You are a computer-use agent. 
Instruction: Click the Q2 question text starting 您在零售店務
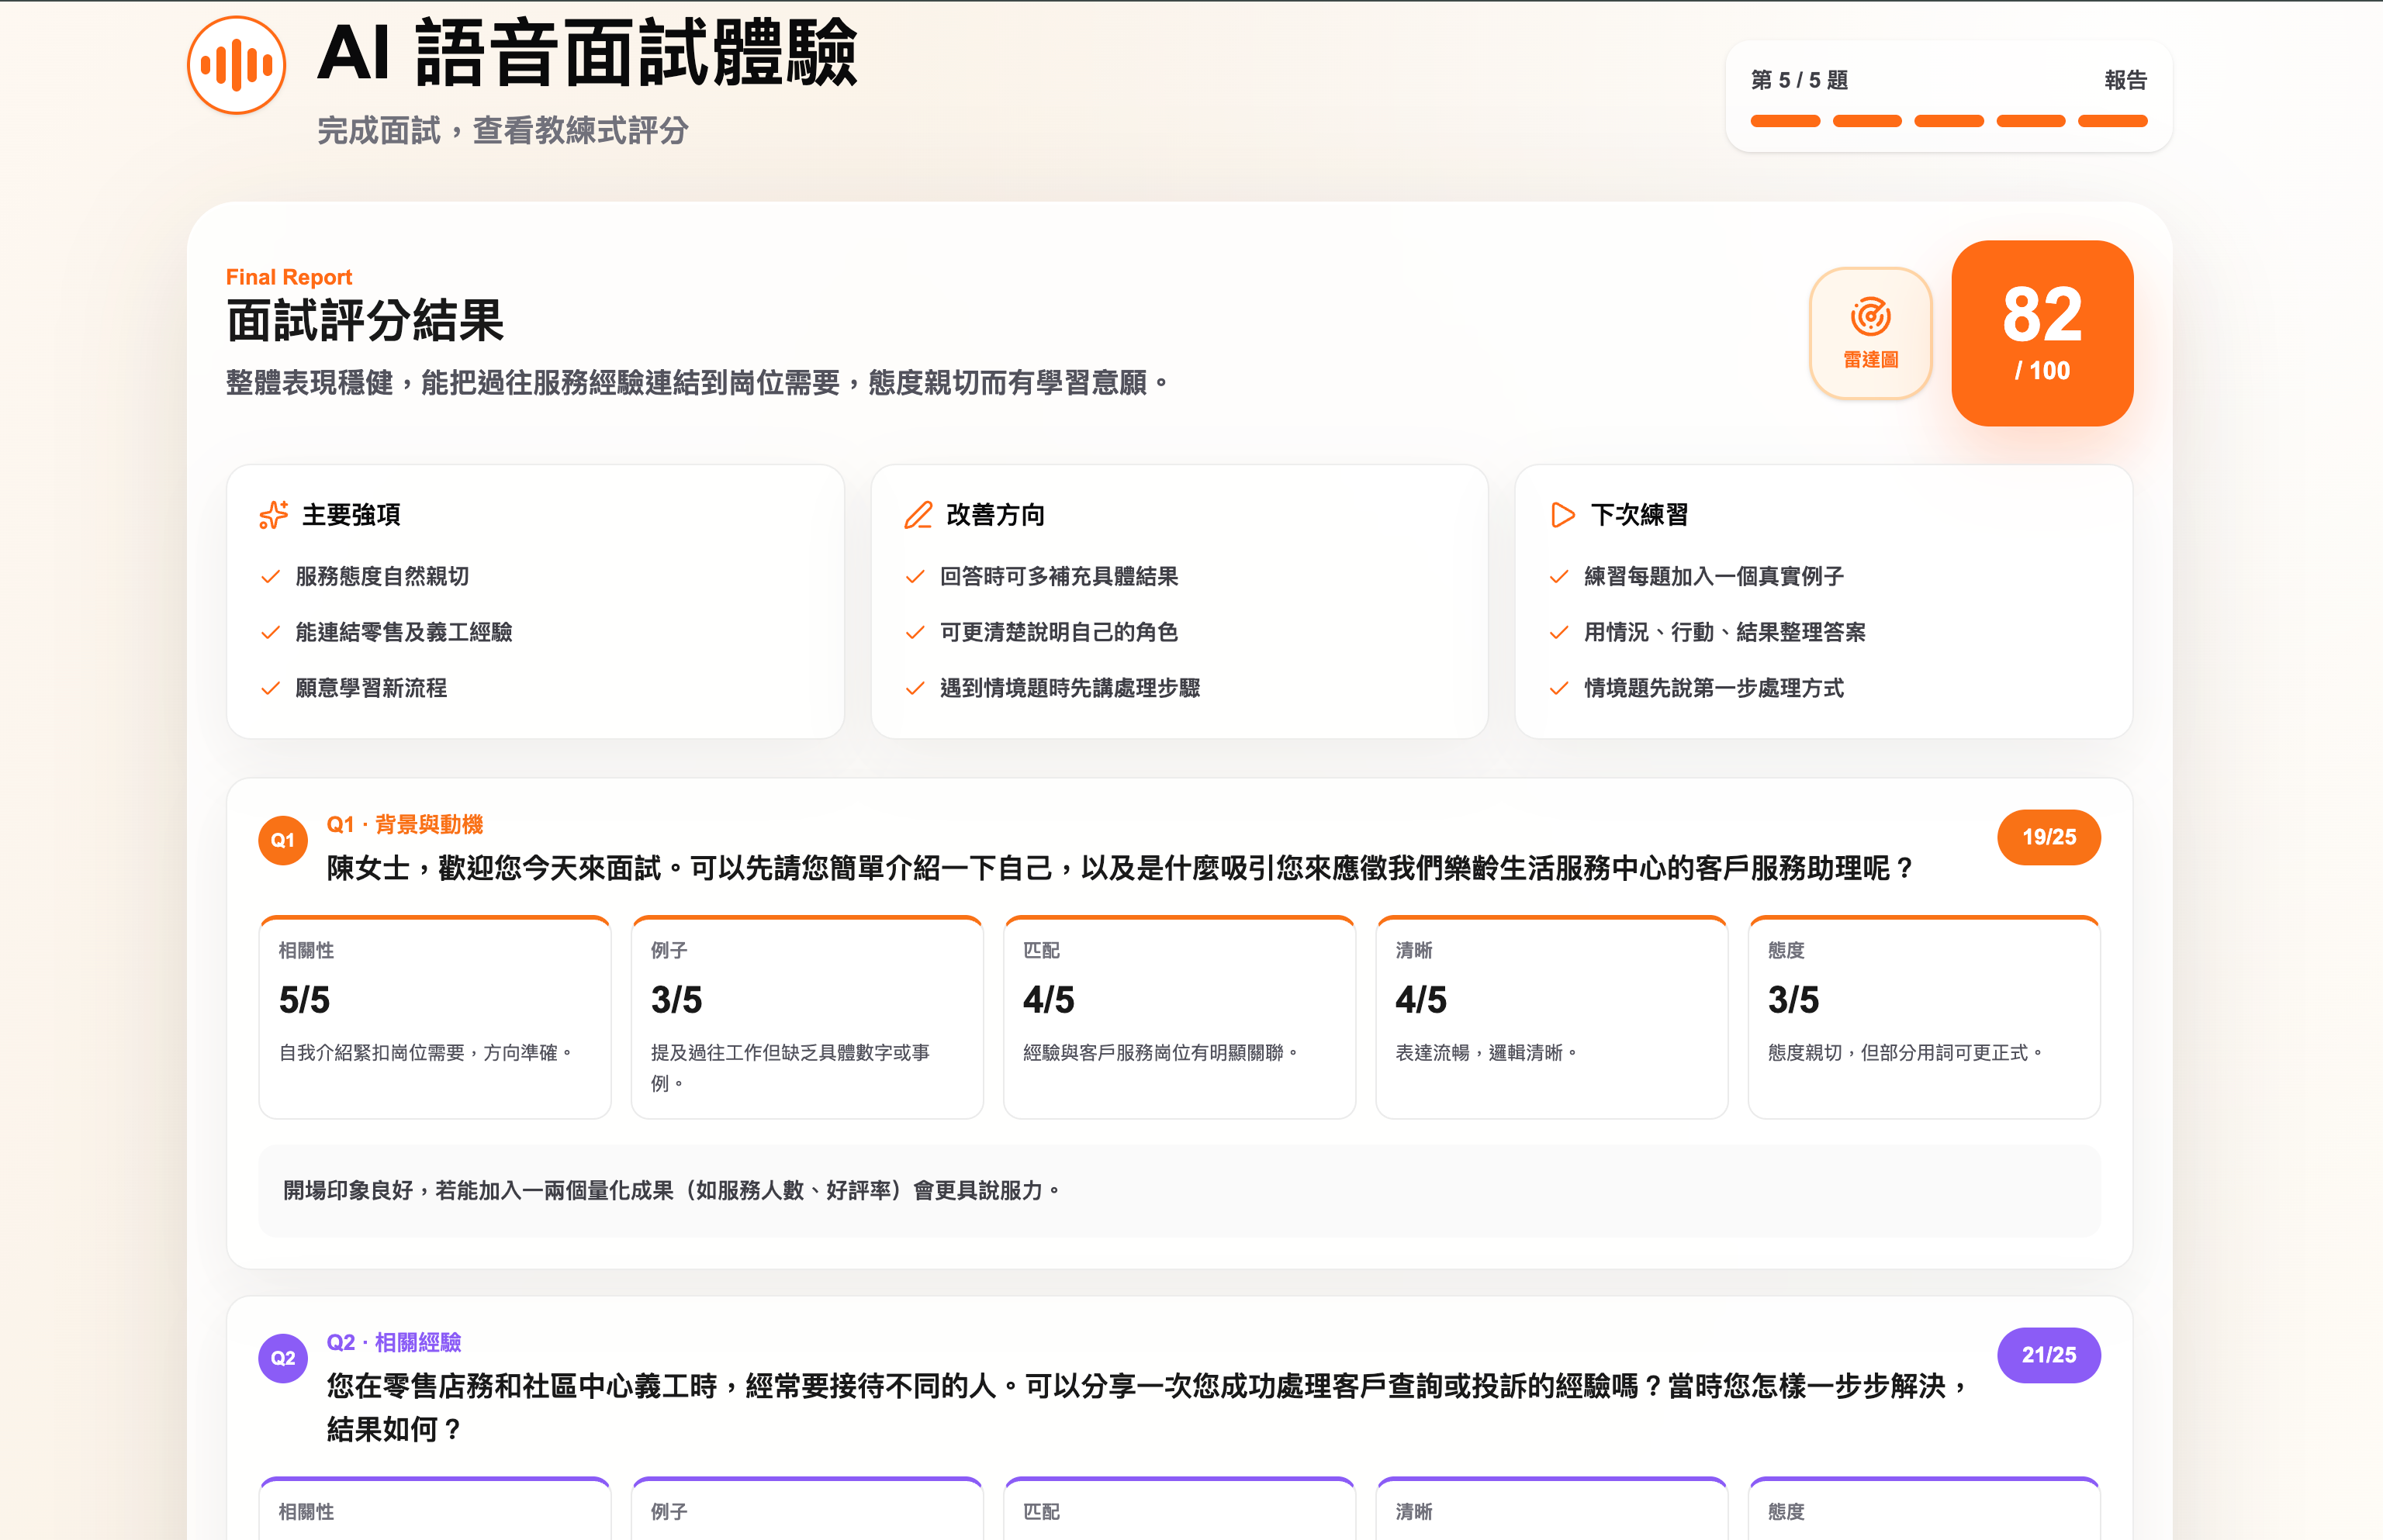point(1147,1407)
